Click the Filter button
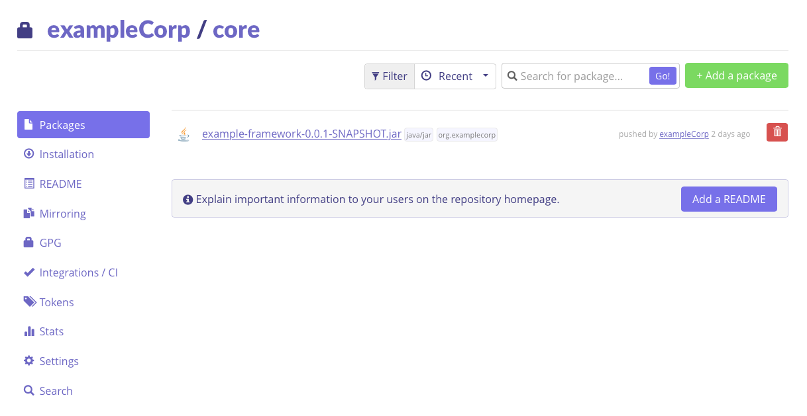 click(390, 76)
